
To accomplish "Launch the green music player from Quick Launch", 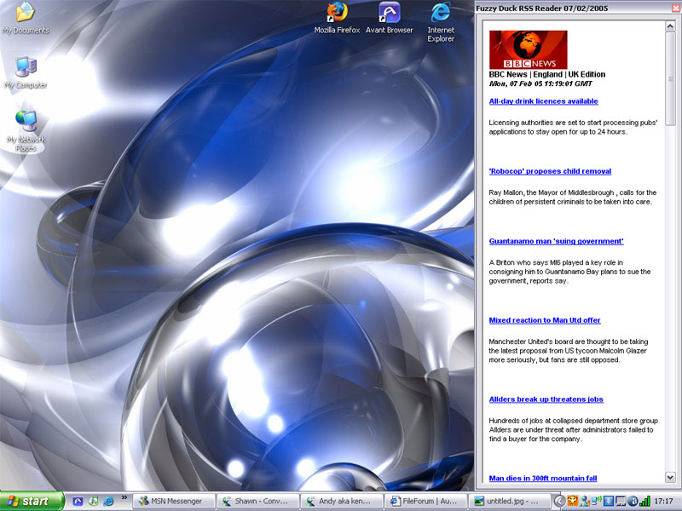I will pos(93,501).
